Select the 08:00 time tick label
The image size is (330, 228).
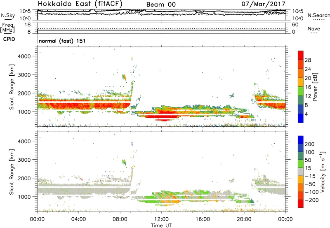[x=120, y=219]
